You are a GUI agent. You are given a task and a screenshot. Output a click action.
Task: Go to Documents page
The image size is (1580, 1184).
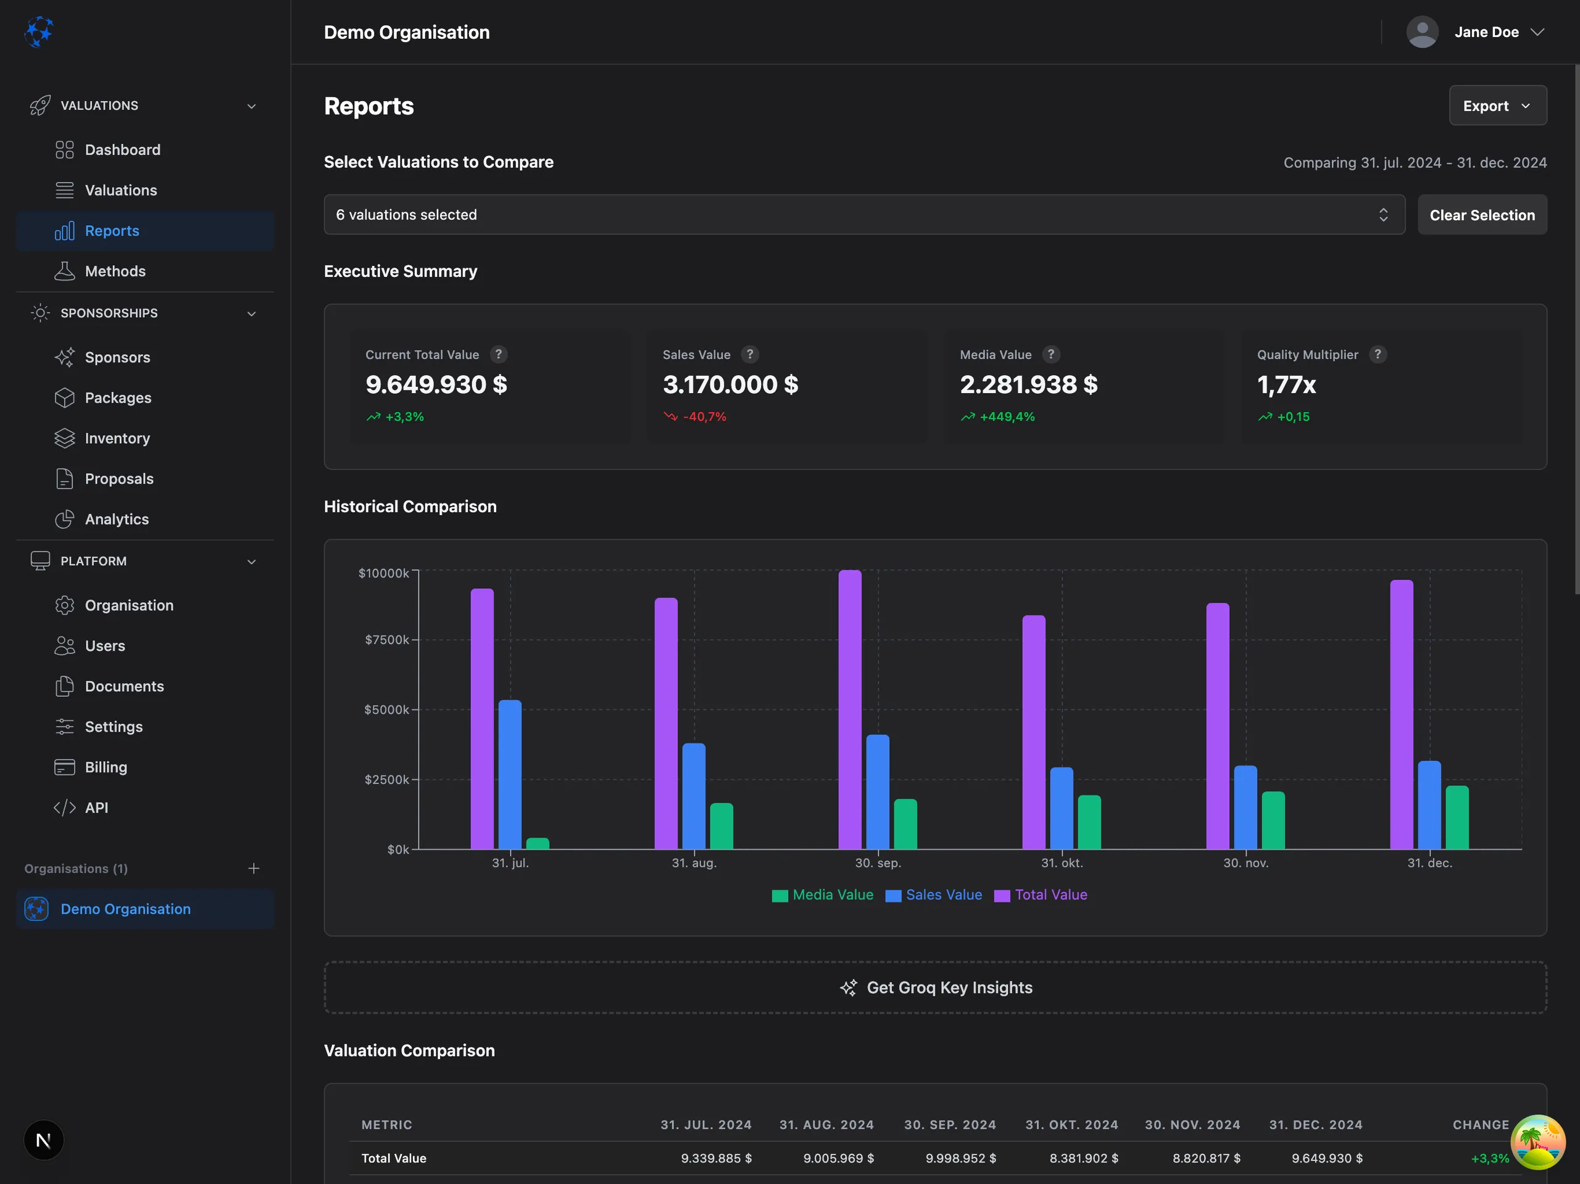tap(145, 686)
